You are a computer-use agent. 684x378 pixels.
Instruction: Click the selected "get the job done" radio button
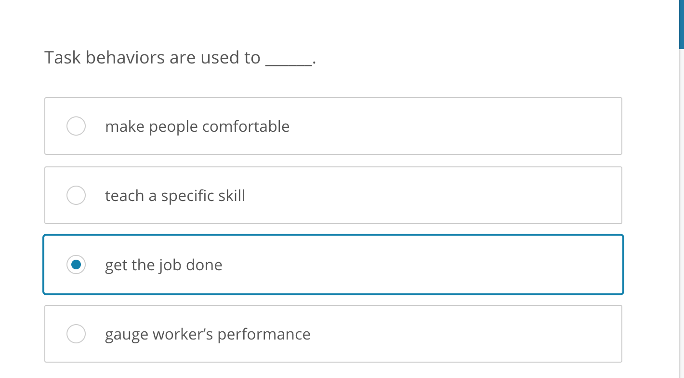click(x=76, y=265)
